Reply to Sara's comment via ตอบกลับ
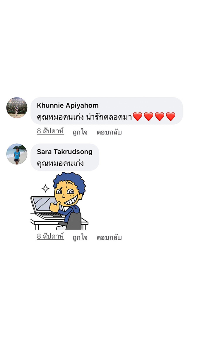 point(109,237)
